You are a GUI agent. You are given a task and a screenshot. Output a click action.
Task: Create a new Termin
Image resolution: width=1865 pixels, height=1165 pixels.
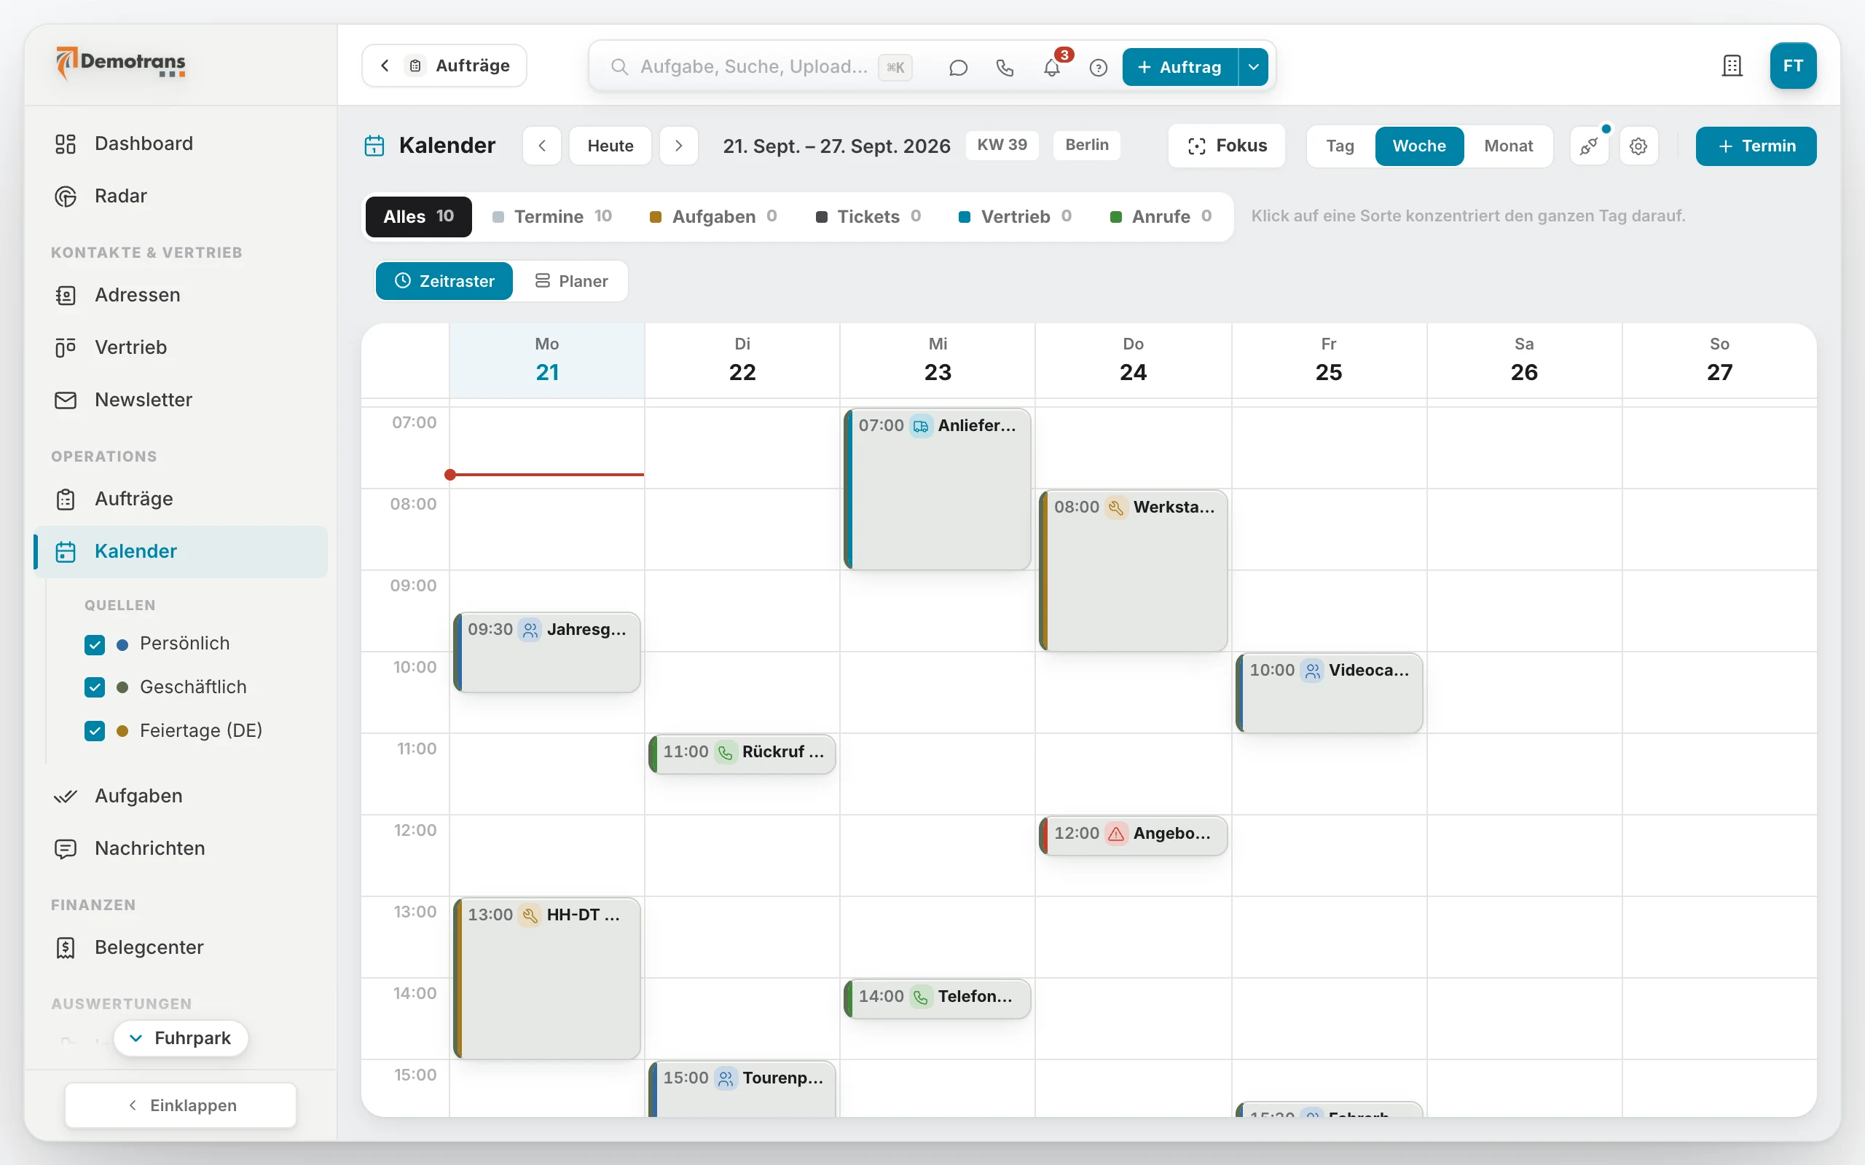click(1756, 146)
